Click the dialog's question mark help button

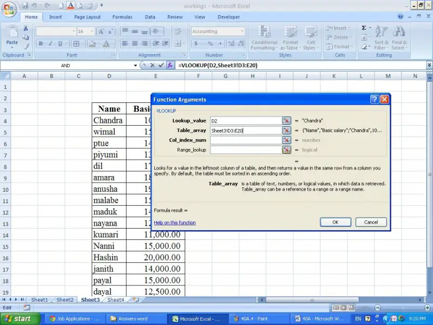[x=374, y=99]
